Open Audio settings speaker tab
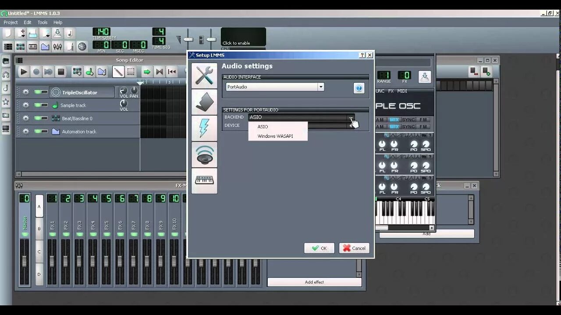 tap(204, 154)
